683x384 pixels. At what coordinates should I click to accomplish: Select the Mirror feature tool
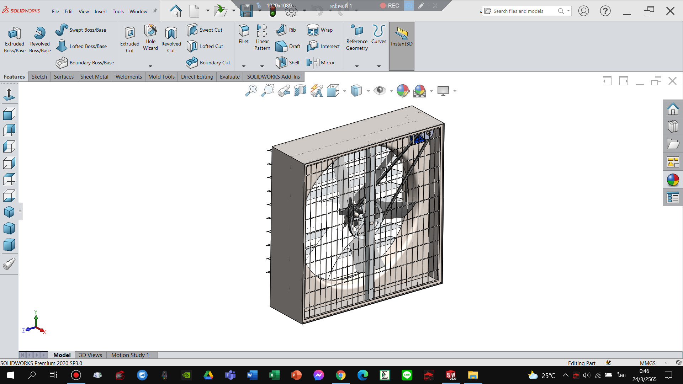click(321, 63)
